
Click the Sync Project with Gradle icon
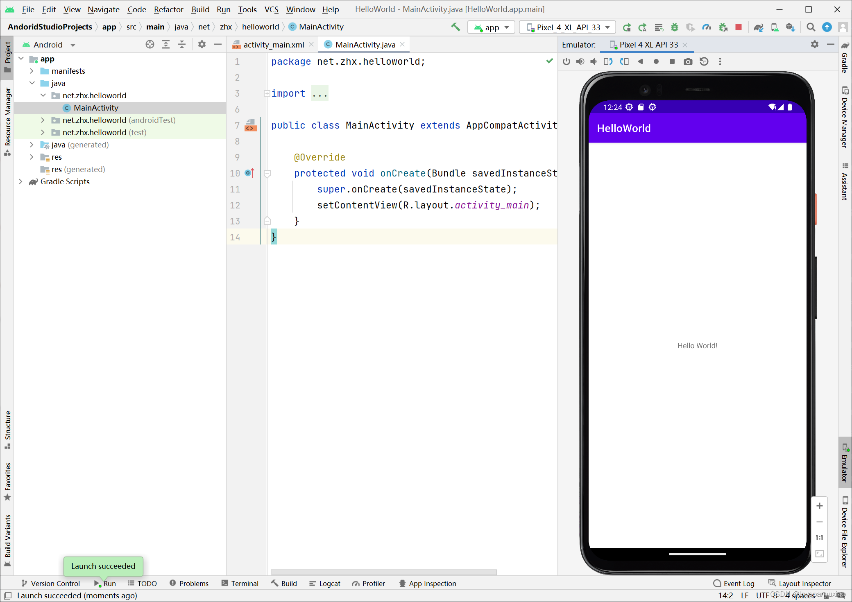click(x=757, y=27)
